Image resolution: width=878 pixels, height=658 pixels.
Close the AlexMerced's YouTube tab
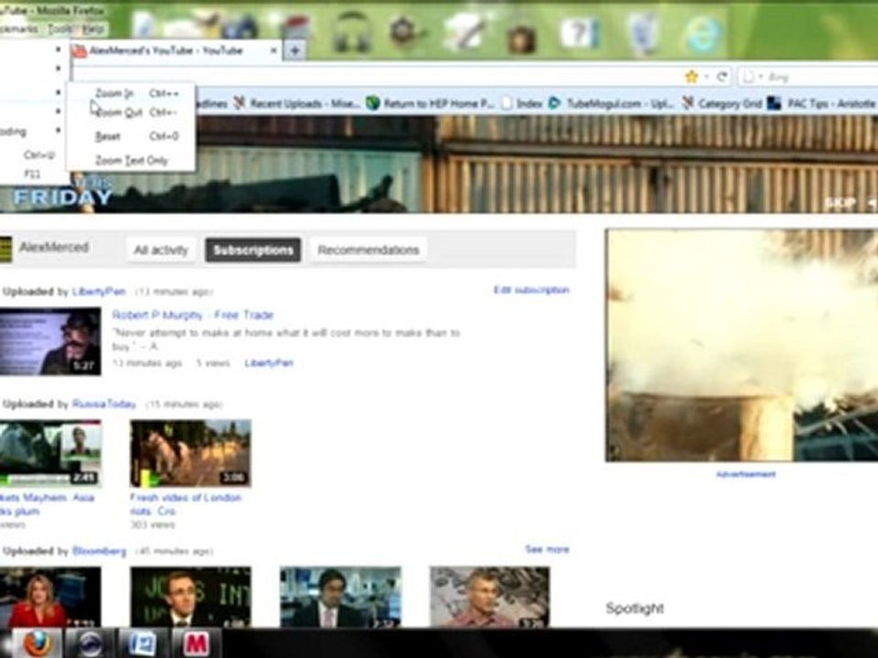[x=273, y=50]
